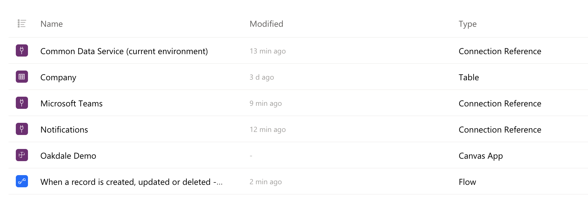Open the Oakdale Demo canvas app

[68, 156]
